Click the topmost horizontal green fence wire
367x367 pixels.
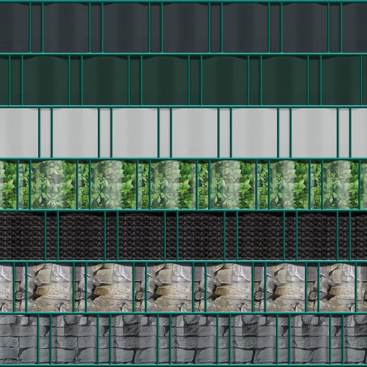[x=183, y=2]
